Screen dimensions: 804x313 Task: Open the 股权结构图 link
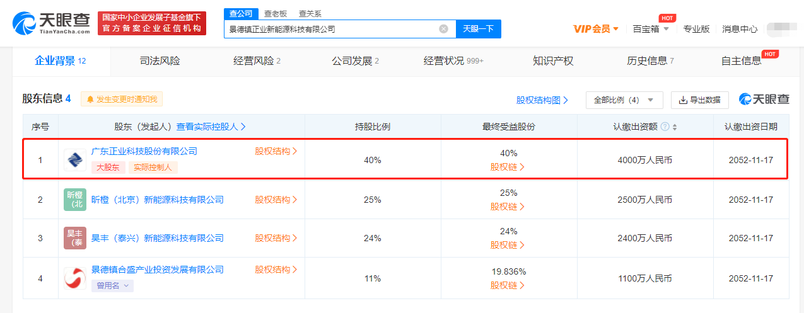pos(542,100)
